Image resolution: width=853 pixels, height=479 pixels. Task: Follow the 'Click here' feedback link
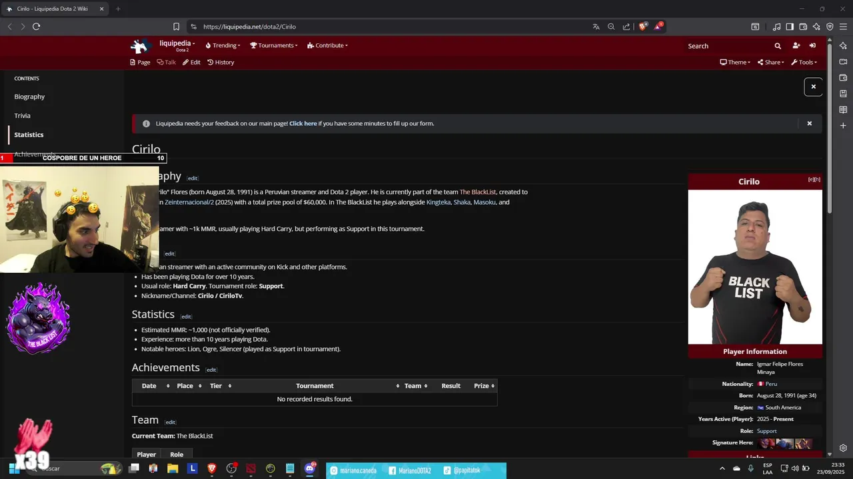click(303, 123)
